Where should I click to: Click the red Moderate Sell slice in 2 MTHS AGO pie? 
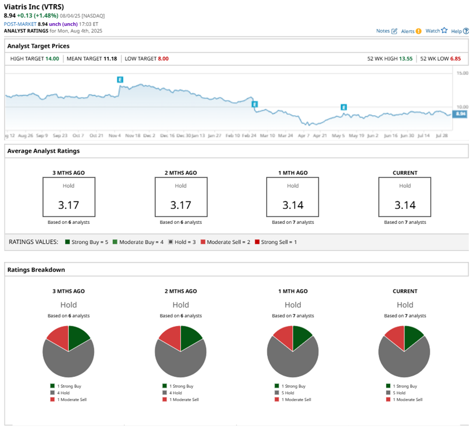173,337
